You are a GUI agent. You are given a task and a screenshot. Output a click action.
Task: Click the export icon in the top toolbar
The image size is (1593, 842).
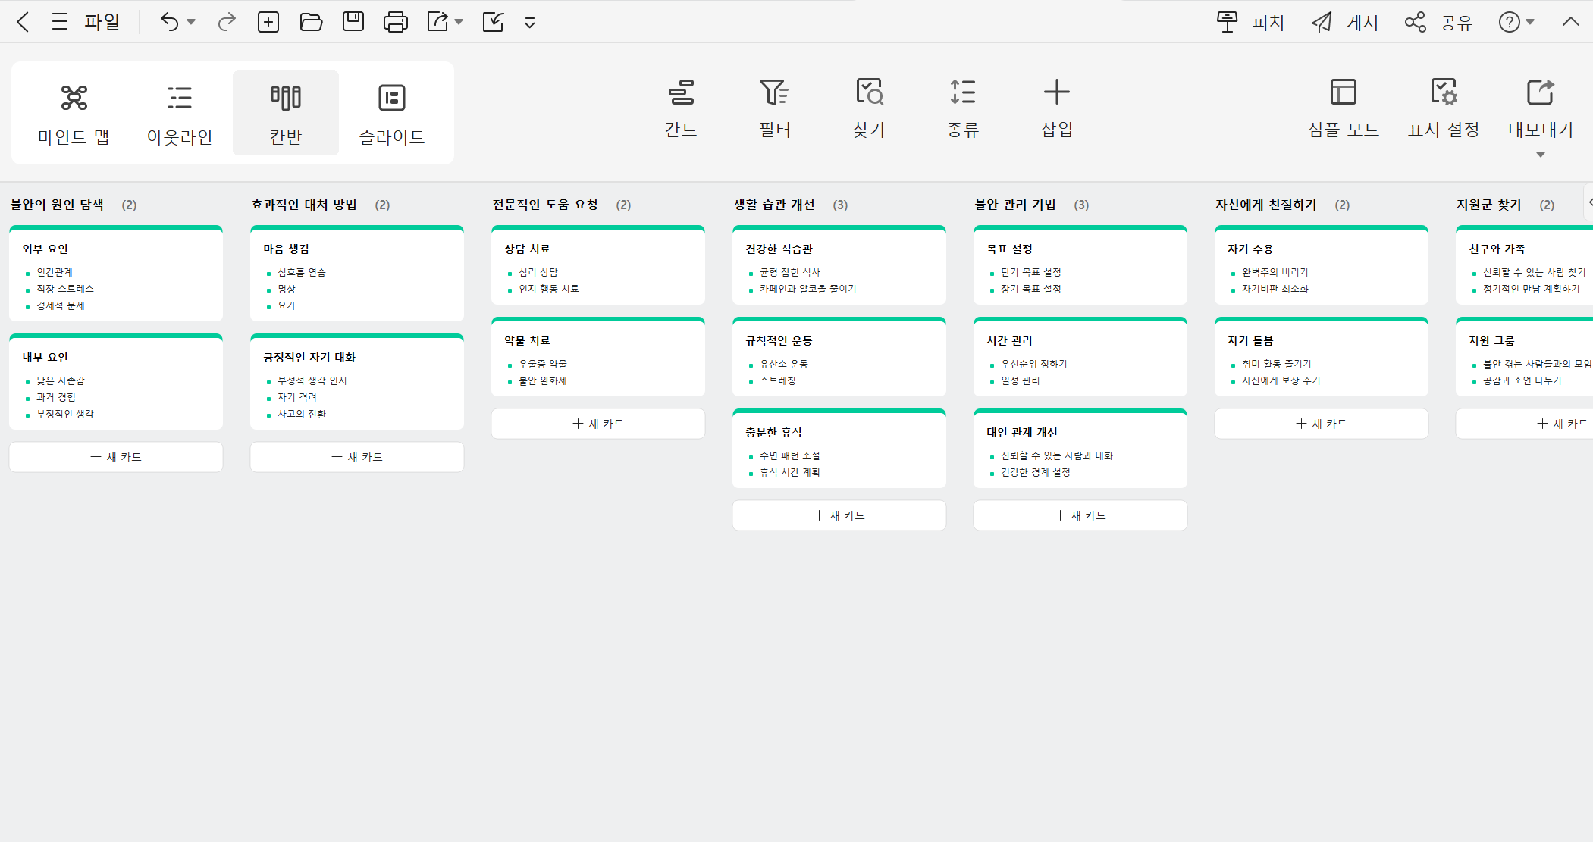[x=438, y=22]
